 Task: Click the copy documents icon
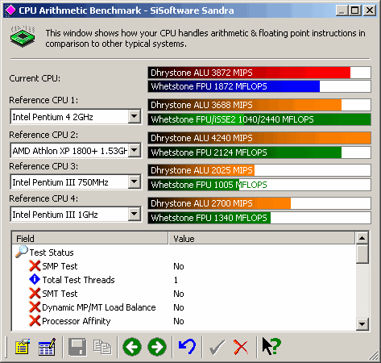(x=102, y=347)
